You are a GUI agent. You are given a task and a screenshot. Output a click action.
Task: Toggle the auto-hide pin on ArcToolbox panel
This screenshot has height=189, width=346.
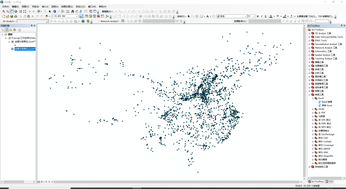pos(341,25)
